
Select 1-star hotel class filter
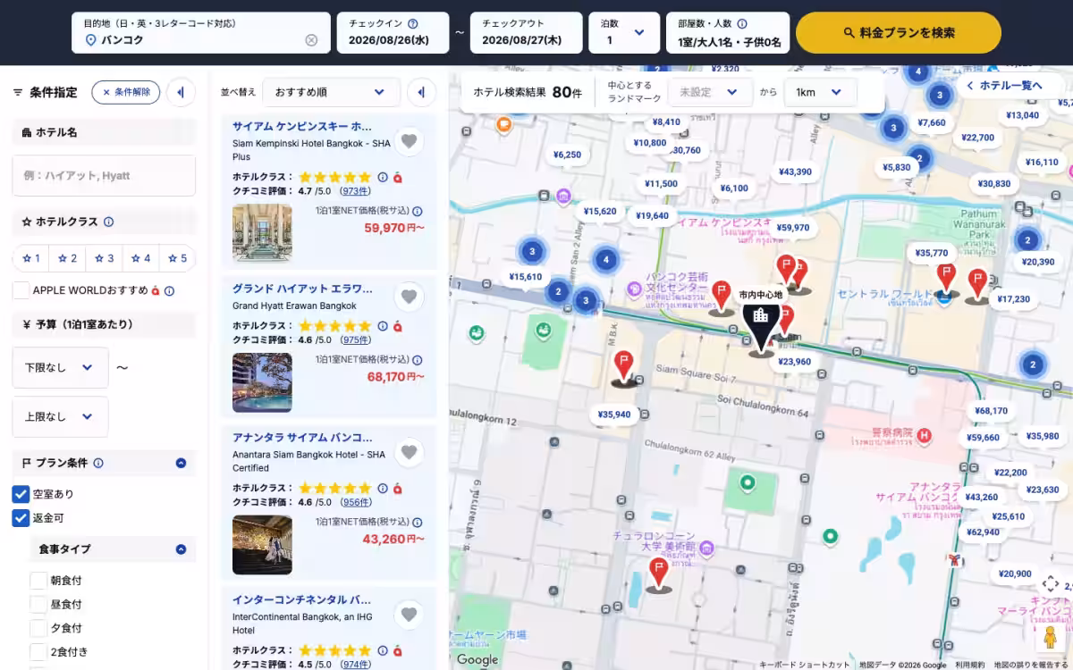coord(30,258)
